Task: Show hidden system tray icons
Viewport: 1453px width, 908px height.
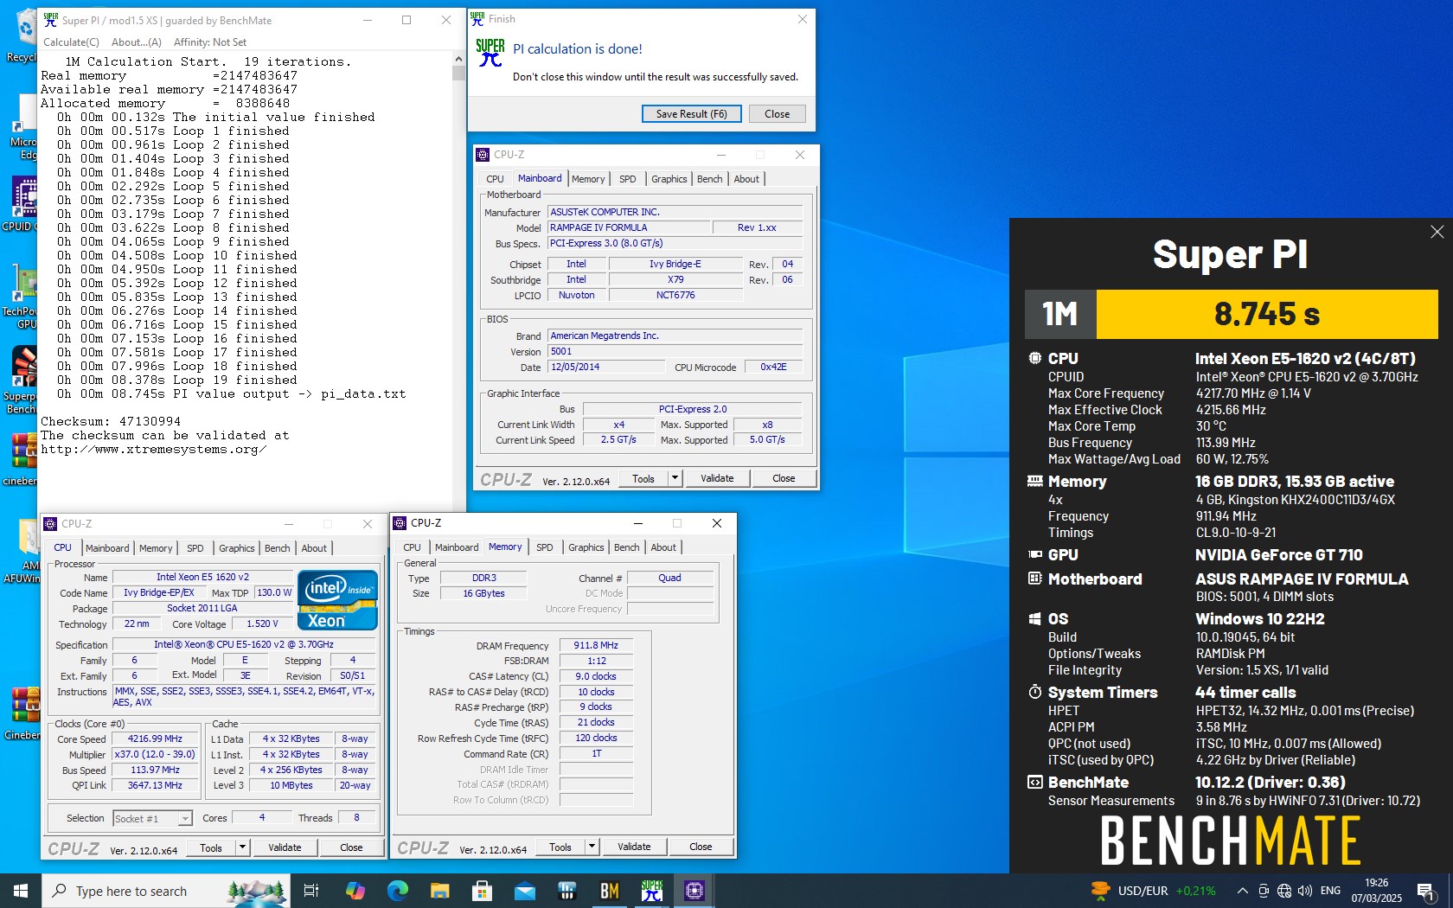Action: click(x=1242, y=891)
